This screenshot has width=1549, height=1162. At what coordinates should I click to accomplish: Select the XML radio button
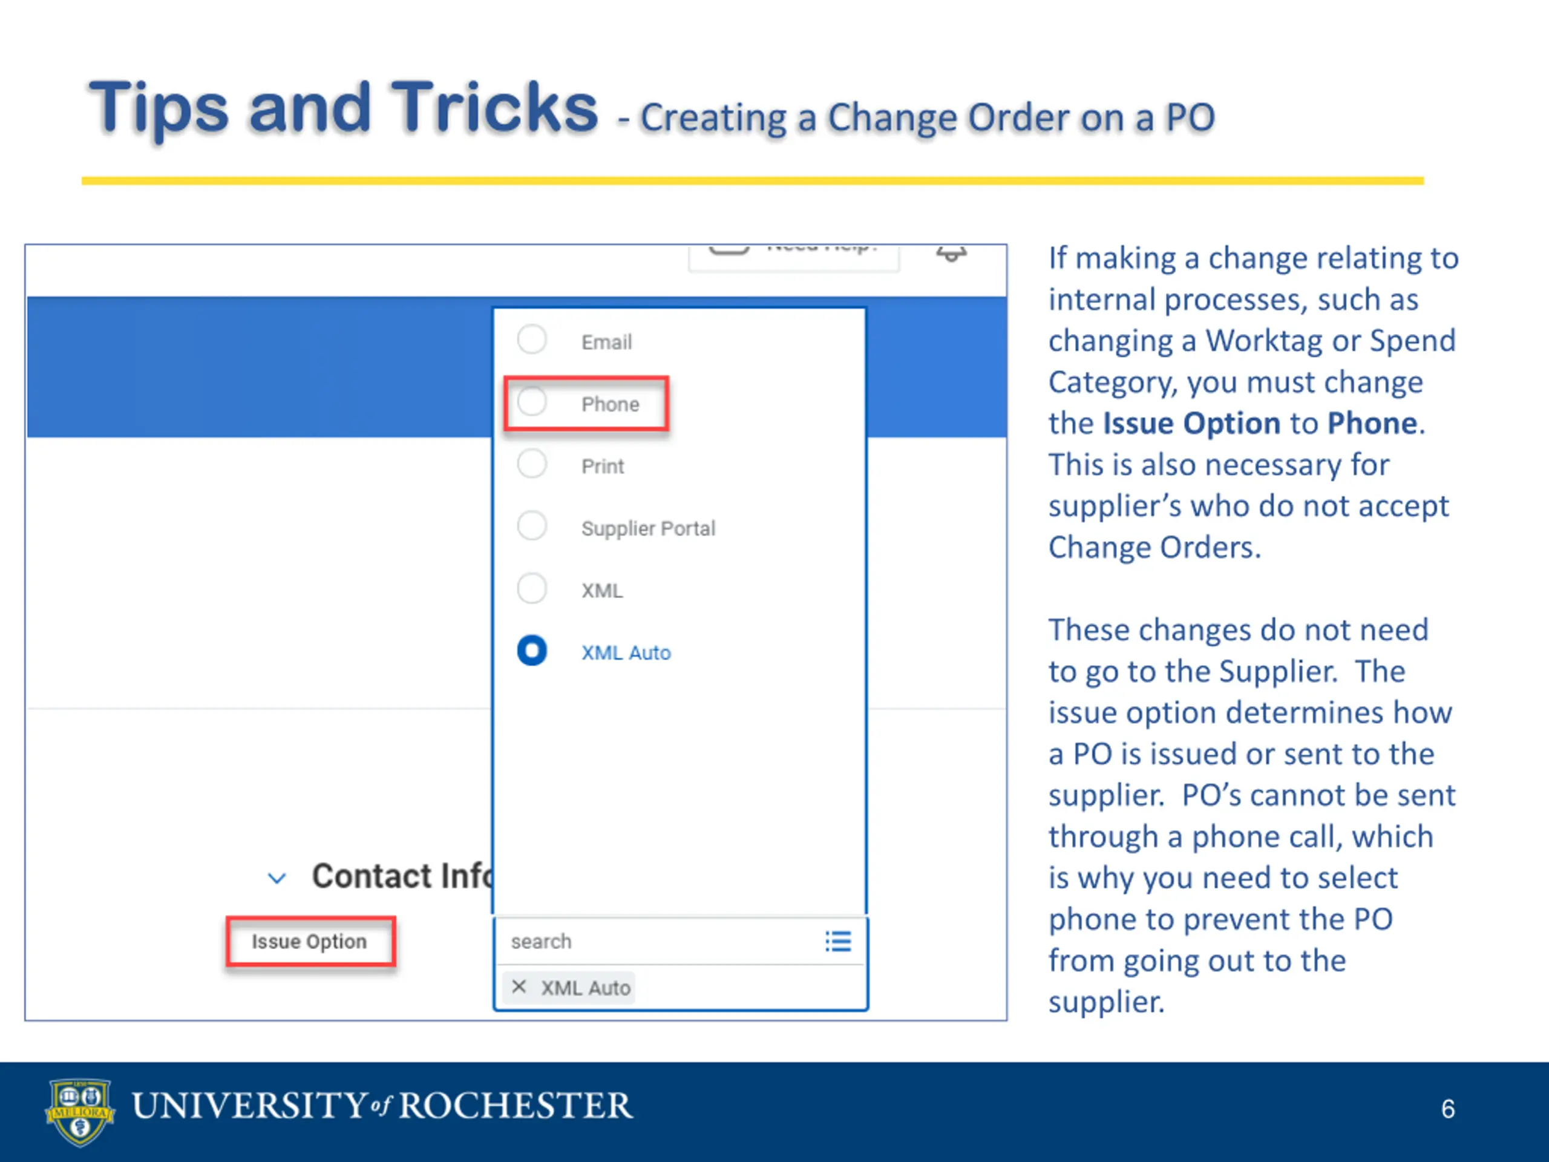tap(532, 589)
